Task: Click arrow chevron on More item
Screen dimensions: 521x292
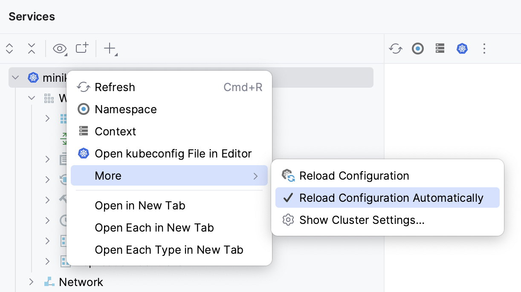Action: click(256, 176)
